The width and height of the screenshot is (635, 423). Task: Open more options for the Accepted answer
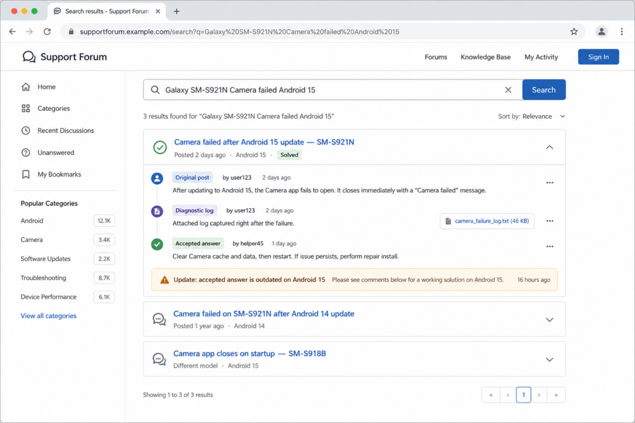pyautogui.click(x=549, y=246)
